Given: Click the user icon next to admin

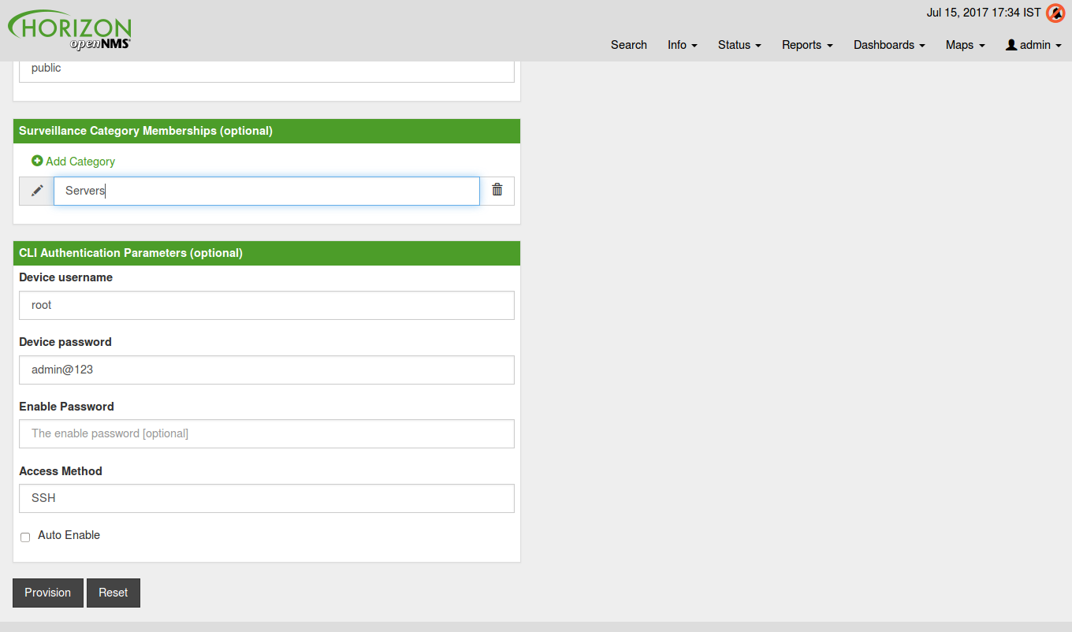Looking at the screenshot, I should [1011, 45].
